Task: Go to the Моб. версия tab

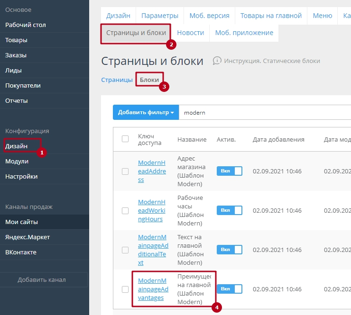Action: 209,16
